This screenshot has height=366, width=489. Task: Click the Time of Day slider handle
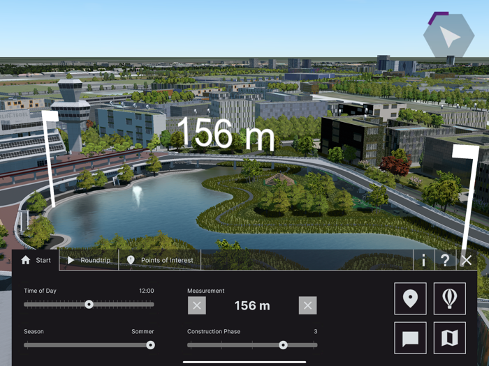tap(89, 305)
